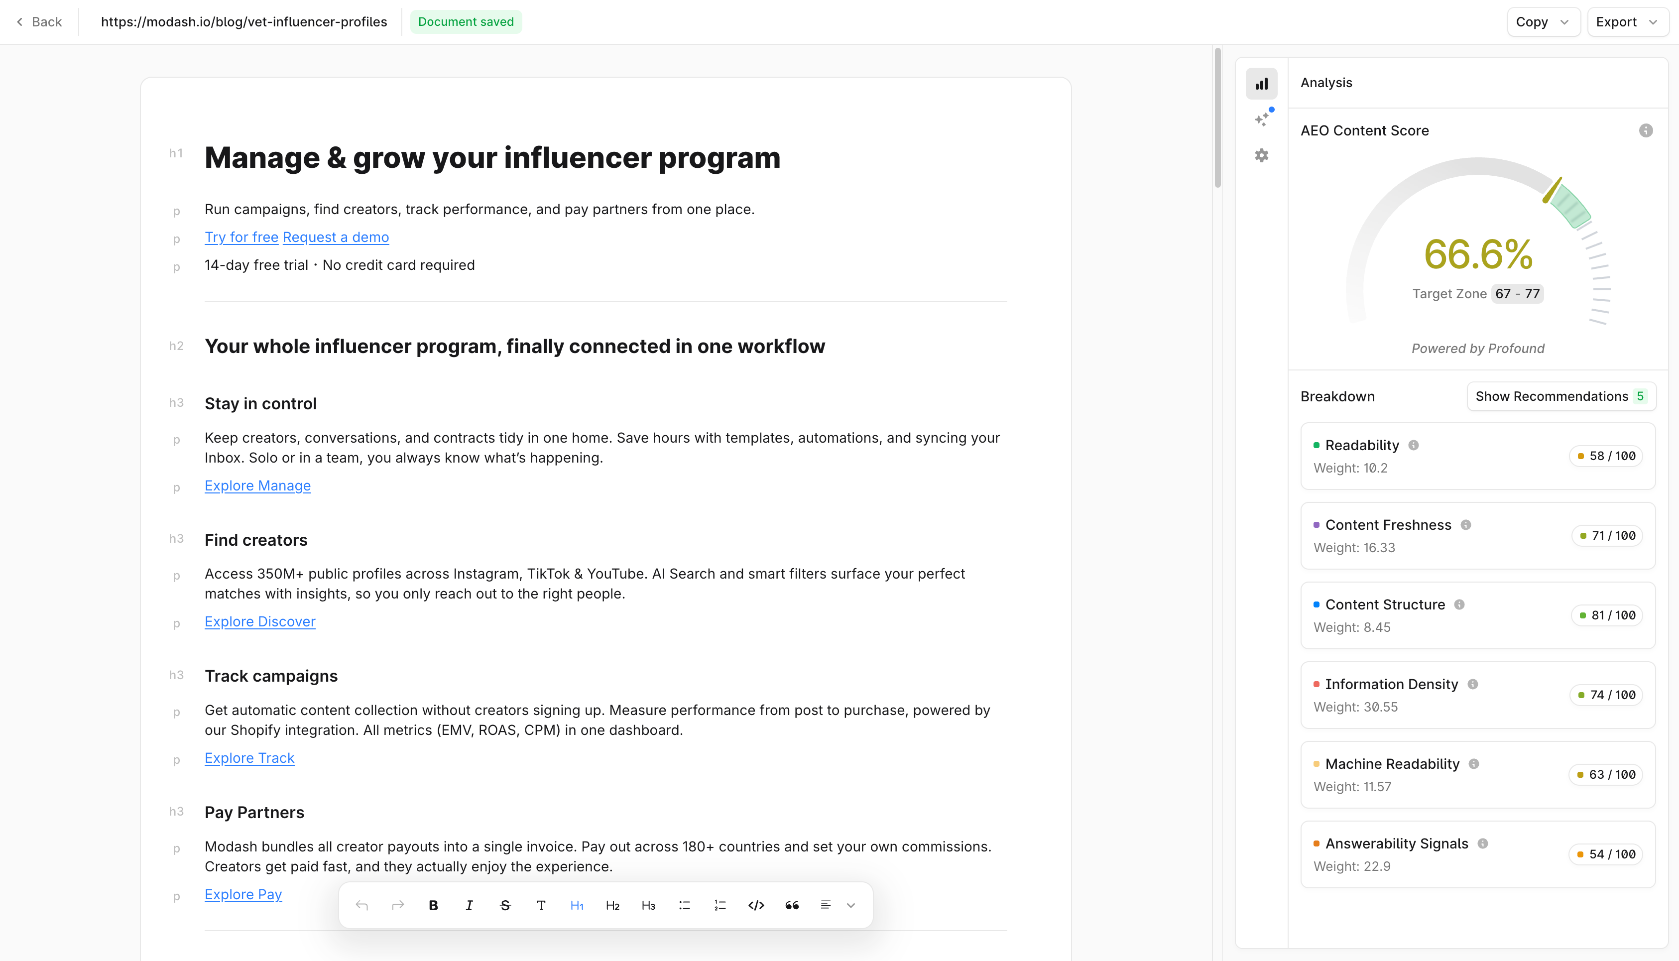Insert a code block

(x=756, y=906)
